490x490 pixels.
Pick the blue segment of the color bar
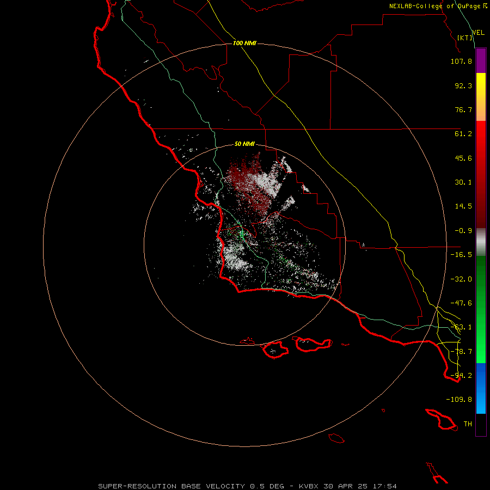pyautogui.click(x=481, y=388)
